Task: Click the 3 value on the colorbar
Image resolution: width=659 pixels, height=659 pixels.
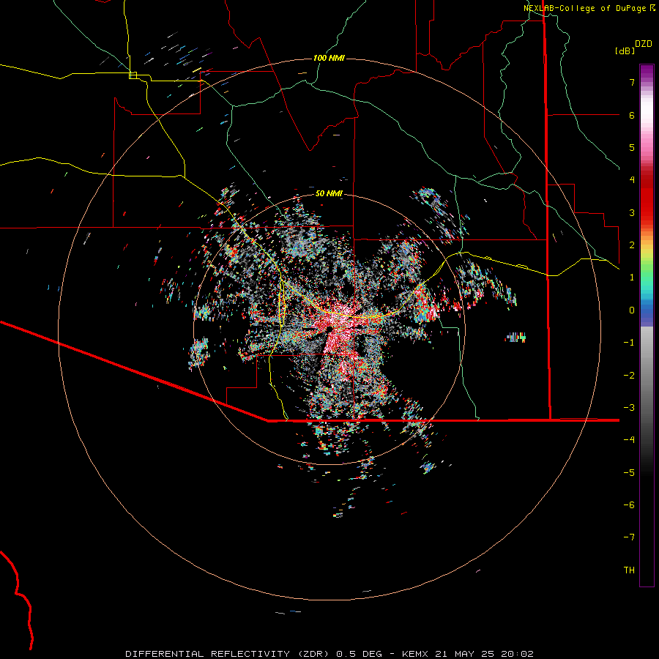Action: pyautogui.click(x=632, y=212)
